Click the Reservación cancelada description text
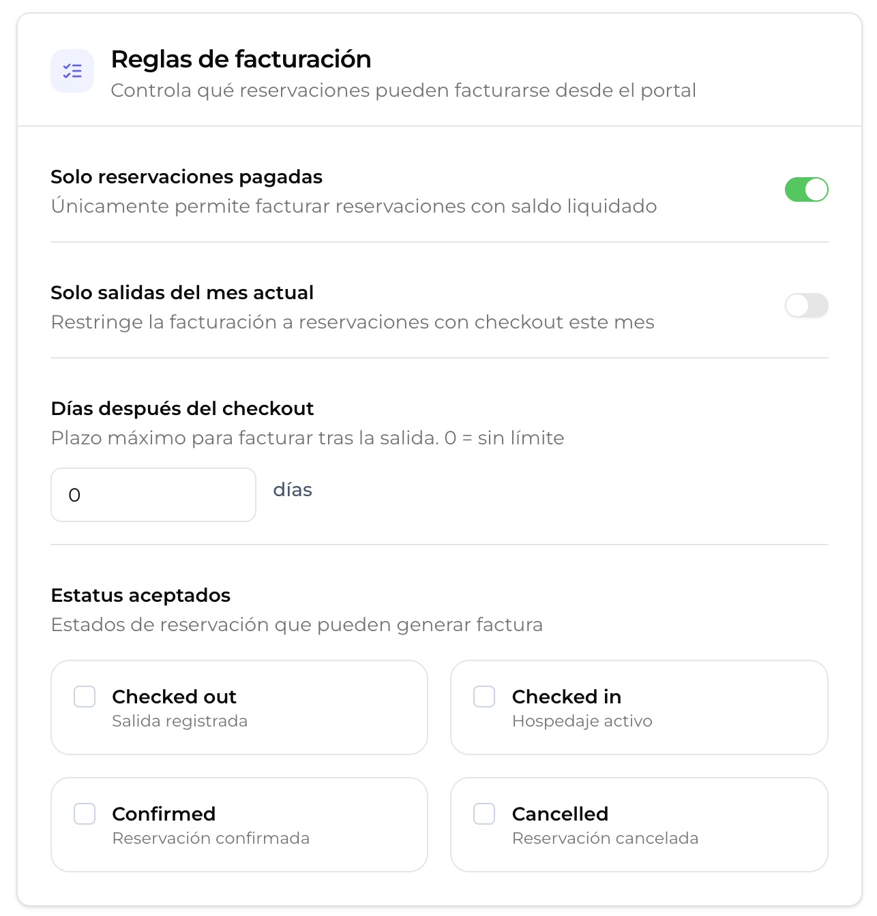Viewport: 877px width, 916px height. coord(606,838)
